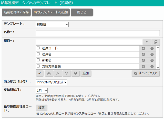The height and width of the screenshot is (119, 164).
Task: Click the move-to-bottom double arrow button
Action: [75, 73]
